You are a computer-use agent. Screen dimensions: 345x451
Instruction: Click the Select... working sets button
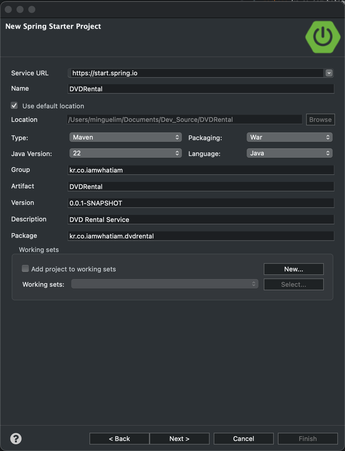pyautogui.click(x=293, y=284)
